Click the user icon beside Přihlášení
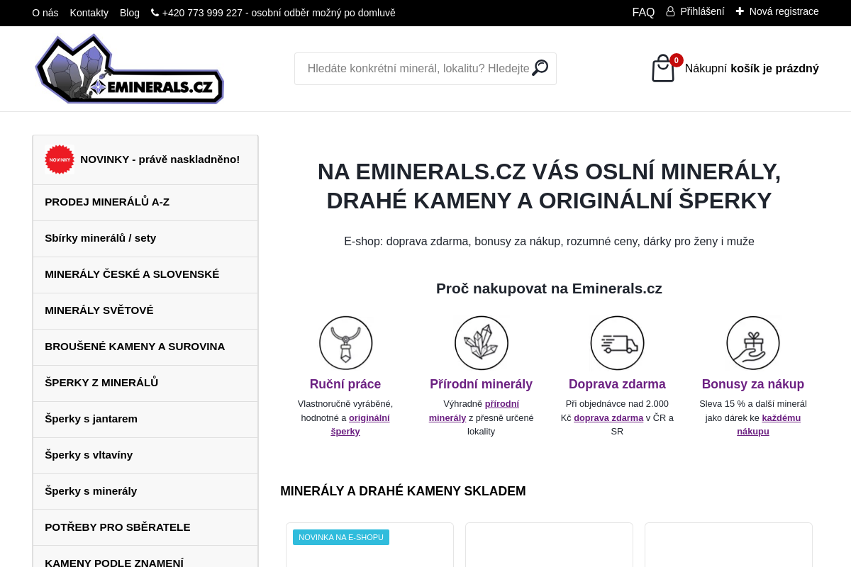The image size is (851, 567). 670,11
